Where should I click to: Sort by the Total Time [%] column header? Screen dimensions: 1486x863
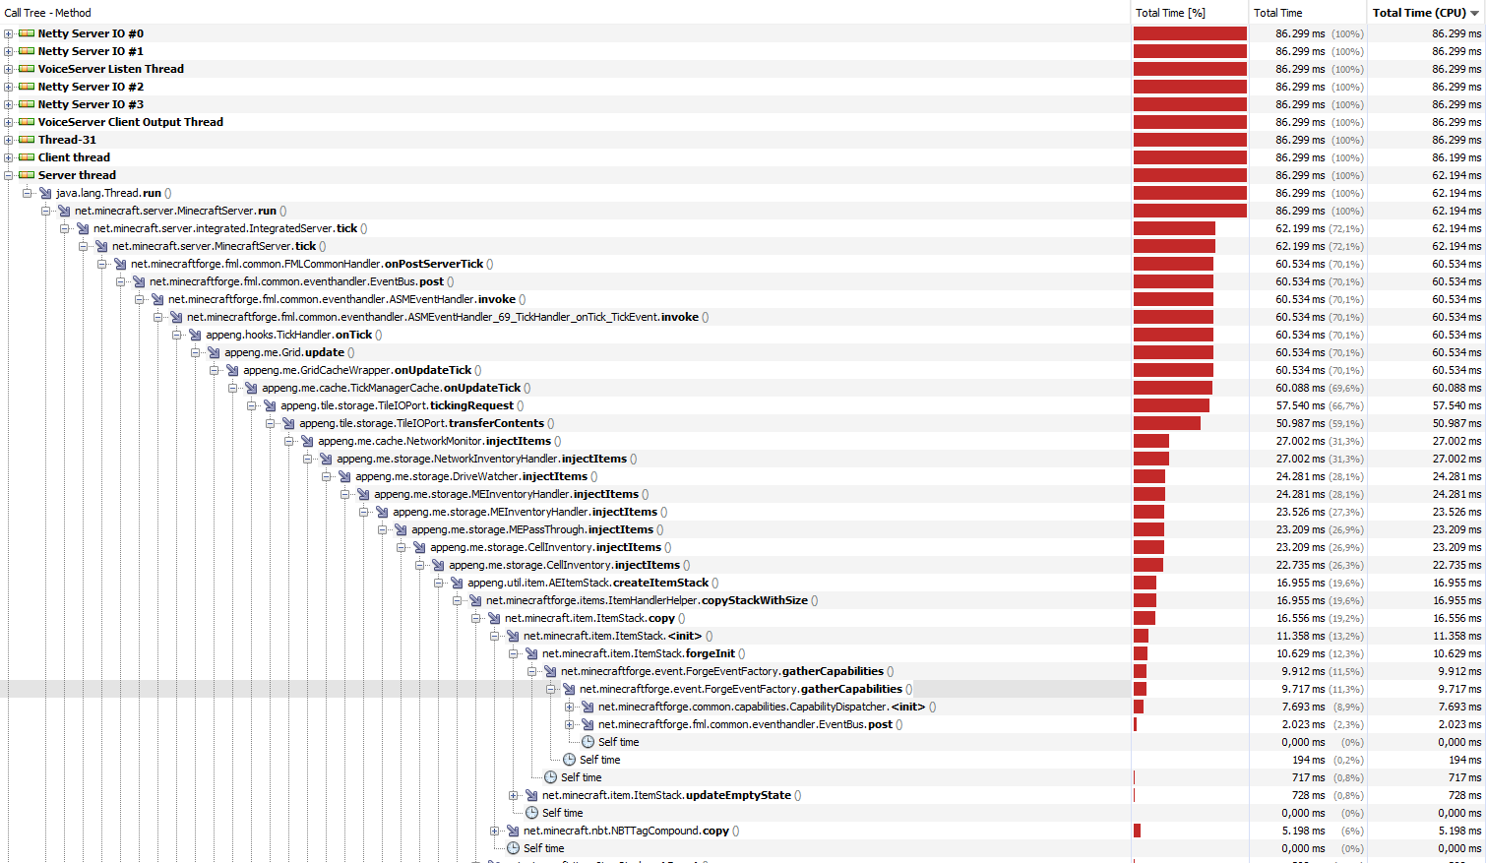tap(1189, 13)
